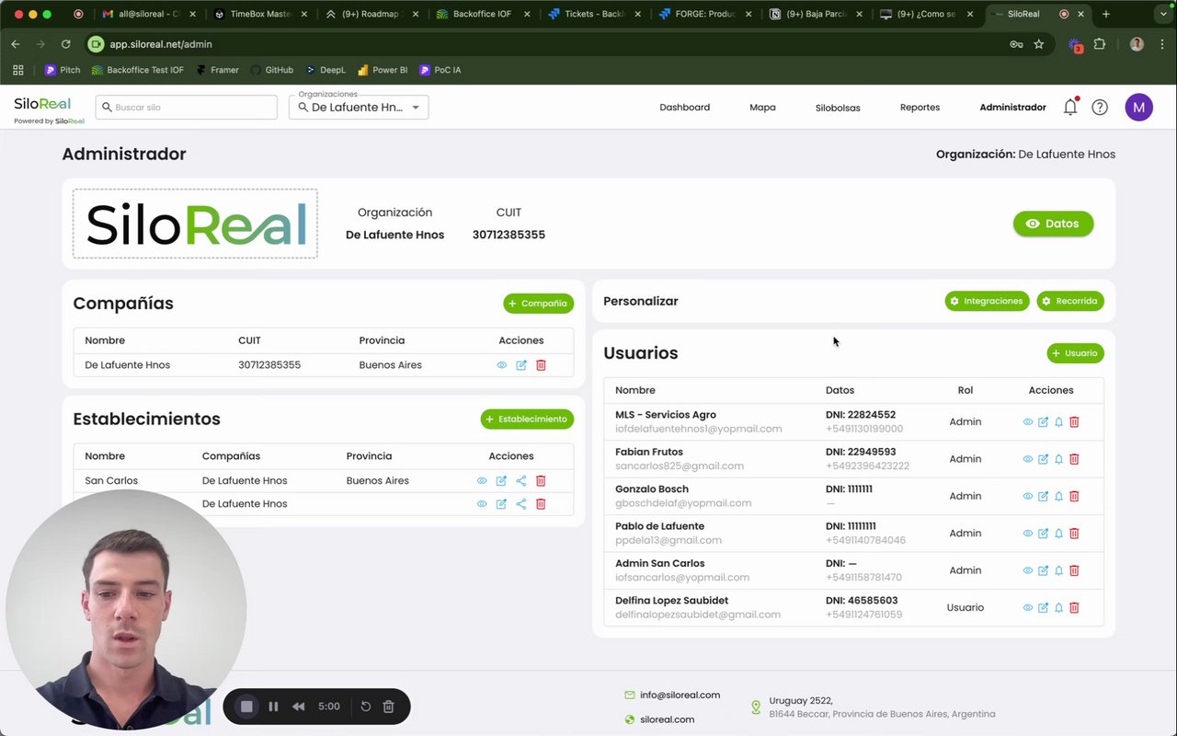The width and height of the screenshot is (1177, 736).
Task: Delete Gonzalo Bosch user
Action: pyautogui.click(x=1074, y=496)
